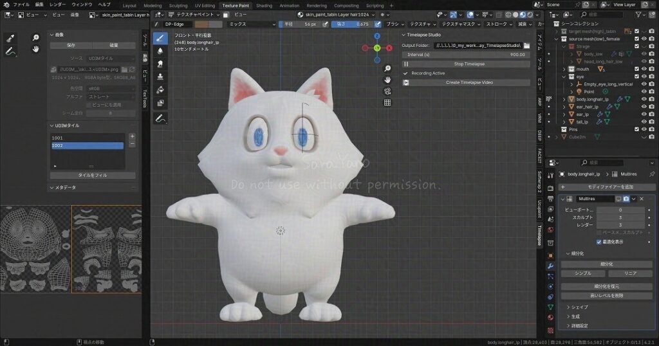659x346 pixels.
Task: Toggle camera view gizmo in viewport
Action: click(x=387, y=91)
